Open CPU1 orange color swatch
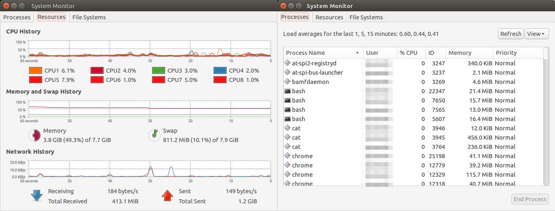The image size is (555, 211). tap(36, 71)
